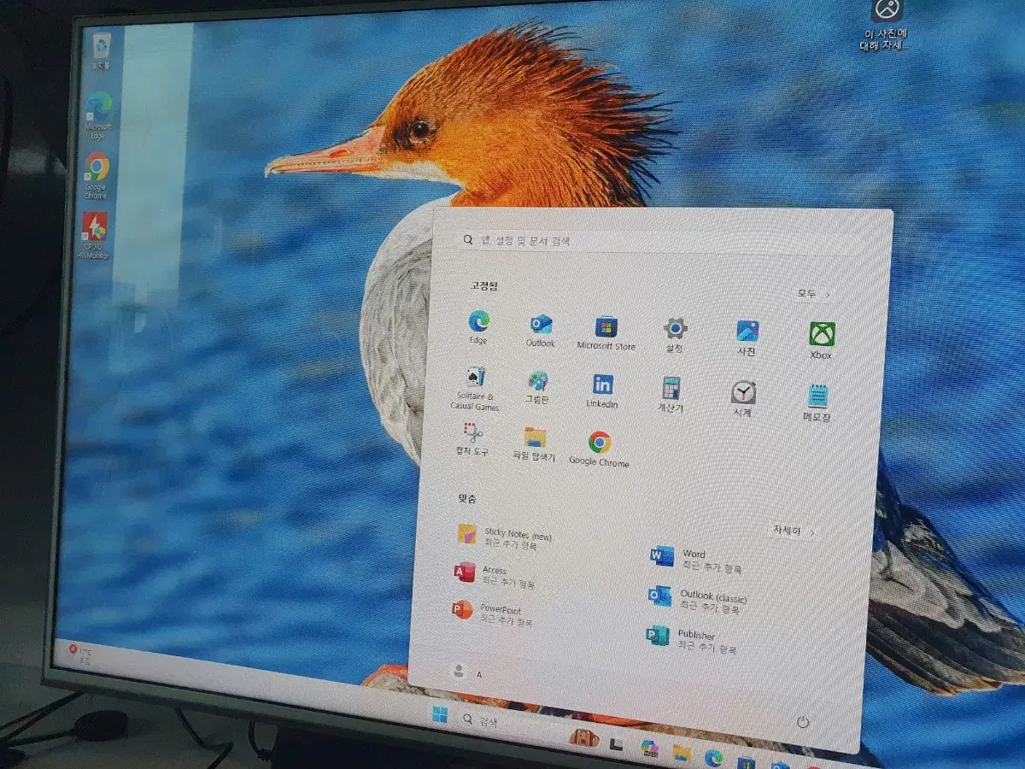
Task: Launch Google Chrome from Start menu pinned apps
Action: [x=599, y=449]
